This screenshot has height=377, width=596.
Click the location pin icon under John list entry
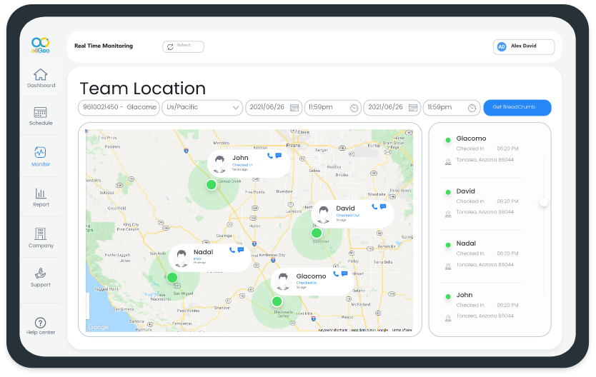(448, 318)
